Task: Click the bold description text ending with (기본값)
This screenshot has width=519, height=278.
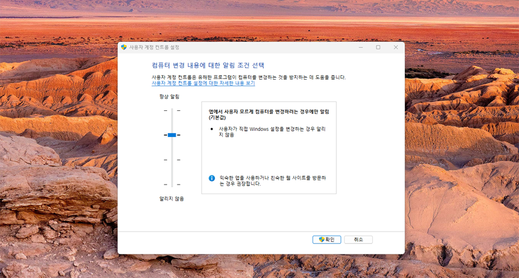Action: pos(269,115)
